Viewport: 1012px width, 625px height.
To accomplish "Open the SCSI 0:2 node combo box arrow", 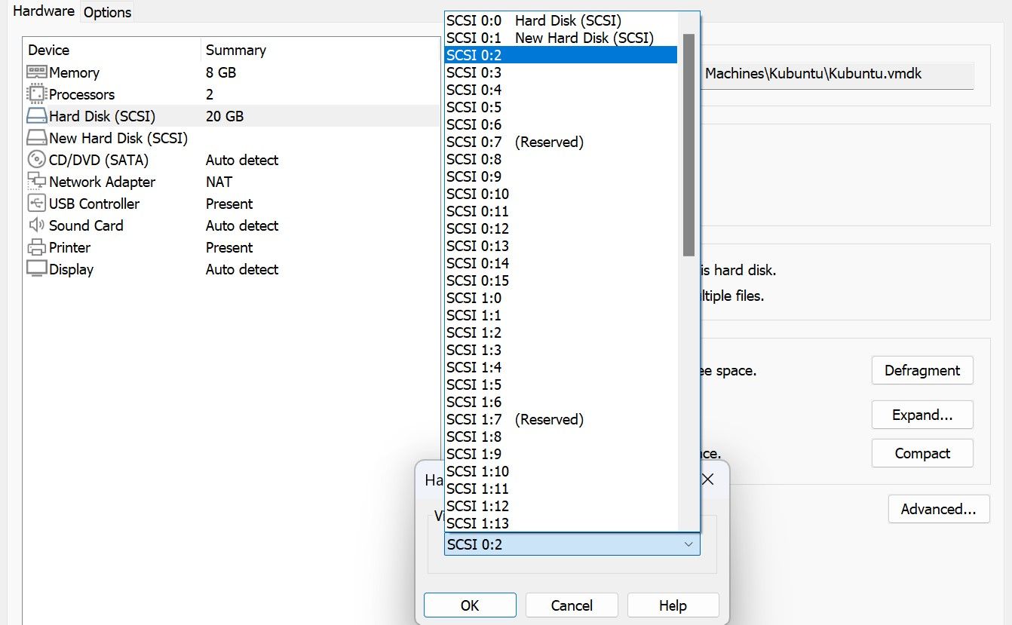I will tap(688, 544).
